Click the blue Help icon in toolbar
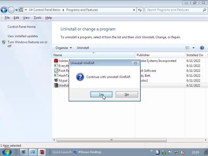 pos(202,48)
